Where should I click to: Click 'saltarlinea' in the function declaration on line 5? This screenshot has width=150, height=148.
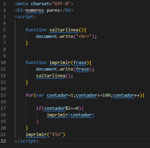pyautogui.click(x=64, y=30)
